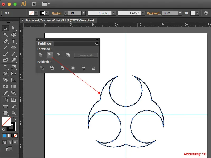Click Pathfinder Crop icon

[73, 68]
